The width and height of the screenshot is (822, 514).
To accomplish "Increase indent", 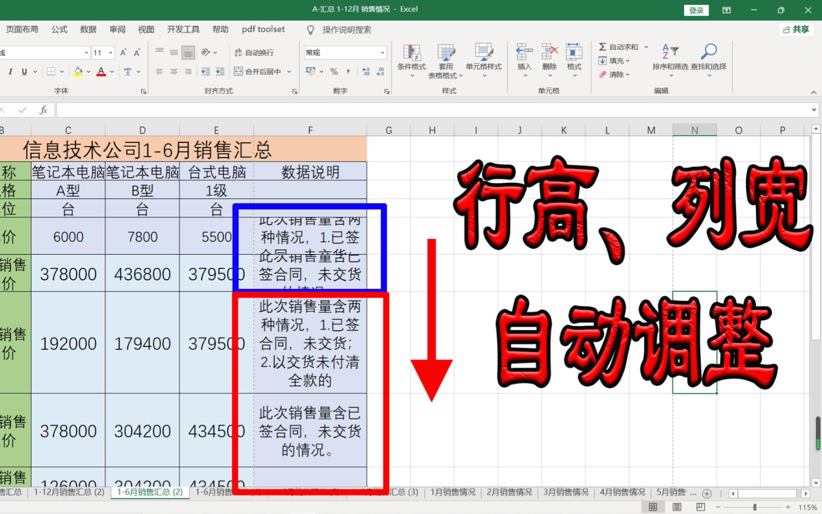I will tap(220, 72).
